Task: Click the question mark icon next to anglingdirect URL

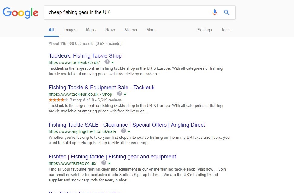Action: (x=123, y=131)
